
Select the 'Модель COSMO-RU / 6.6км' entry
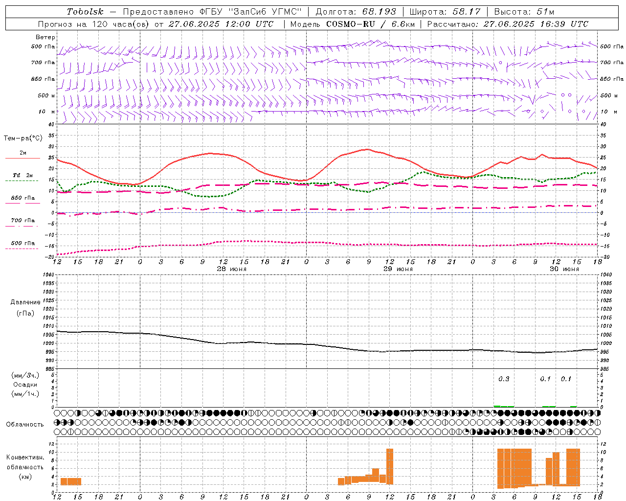[352, 24]
